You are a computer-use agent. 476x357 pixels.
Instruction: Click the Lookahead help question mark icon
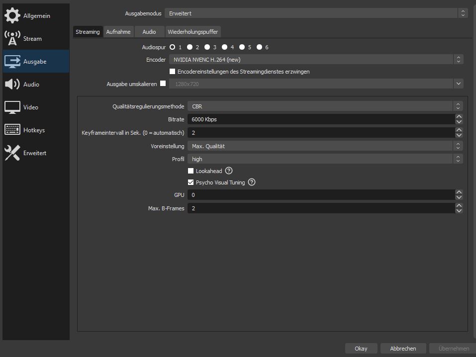(x=229, y=171)
